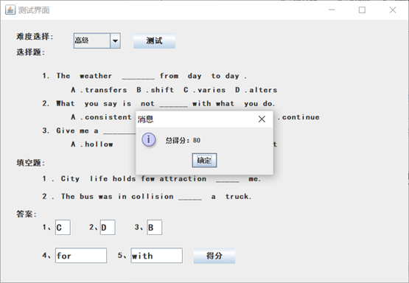Click fill-in sentence 'The bus was in collision'
Viewport: 409px width, 283px height.
pyautogui.click(x=117, y=196)
